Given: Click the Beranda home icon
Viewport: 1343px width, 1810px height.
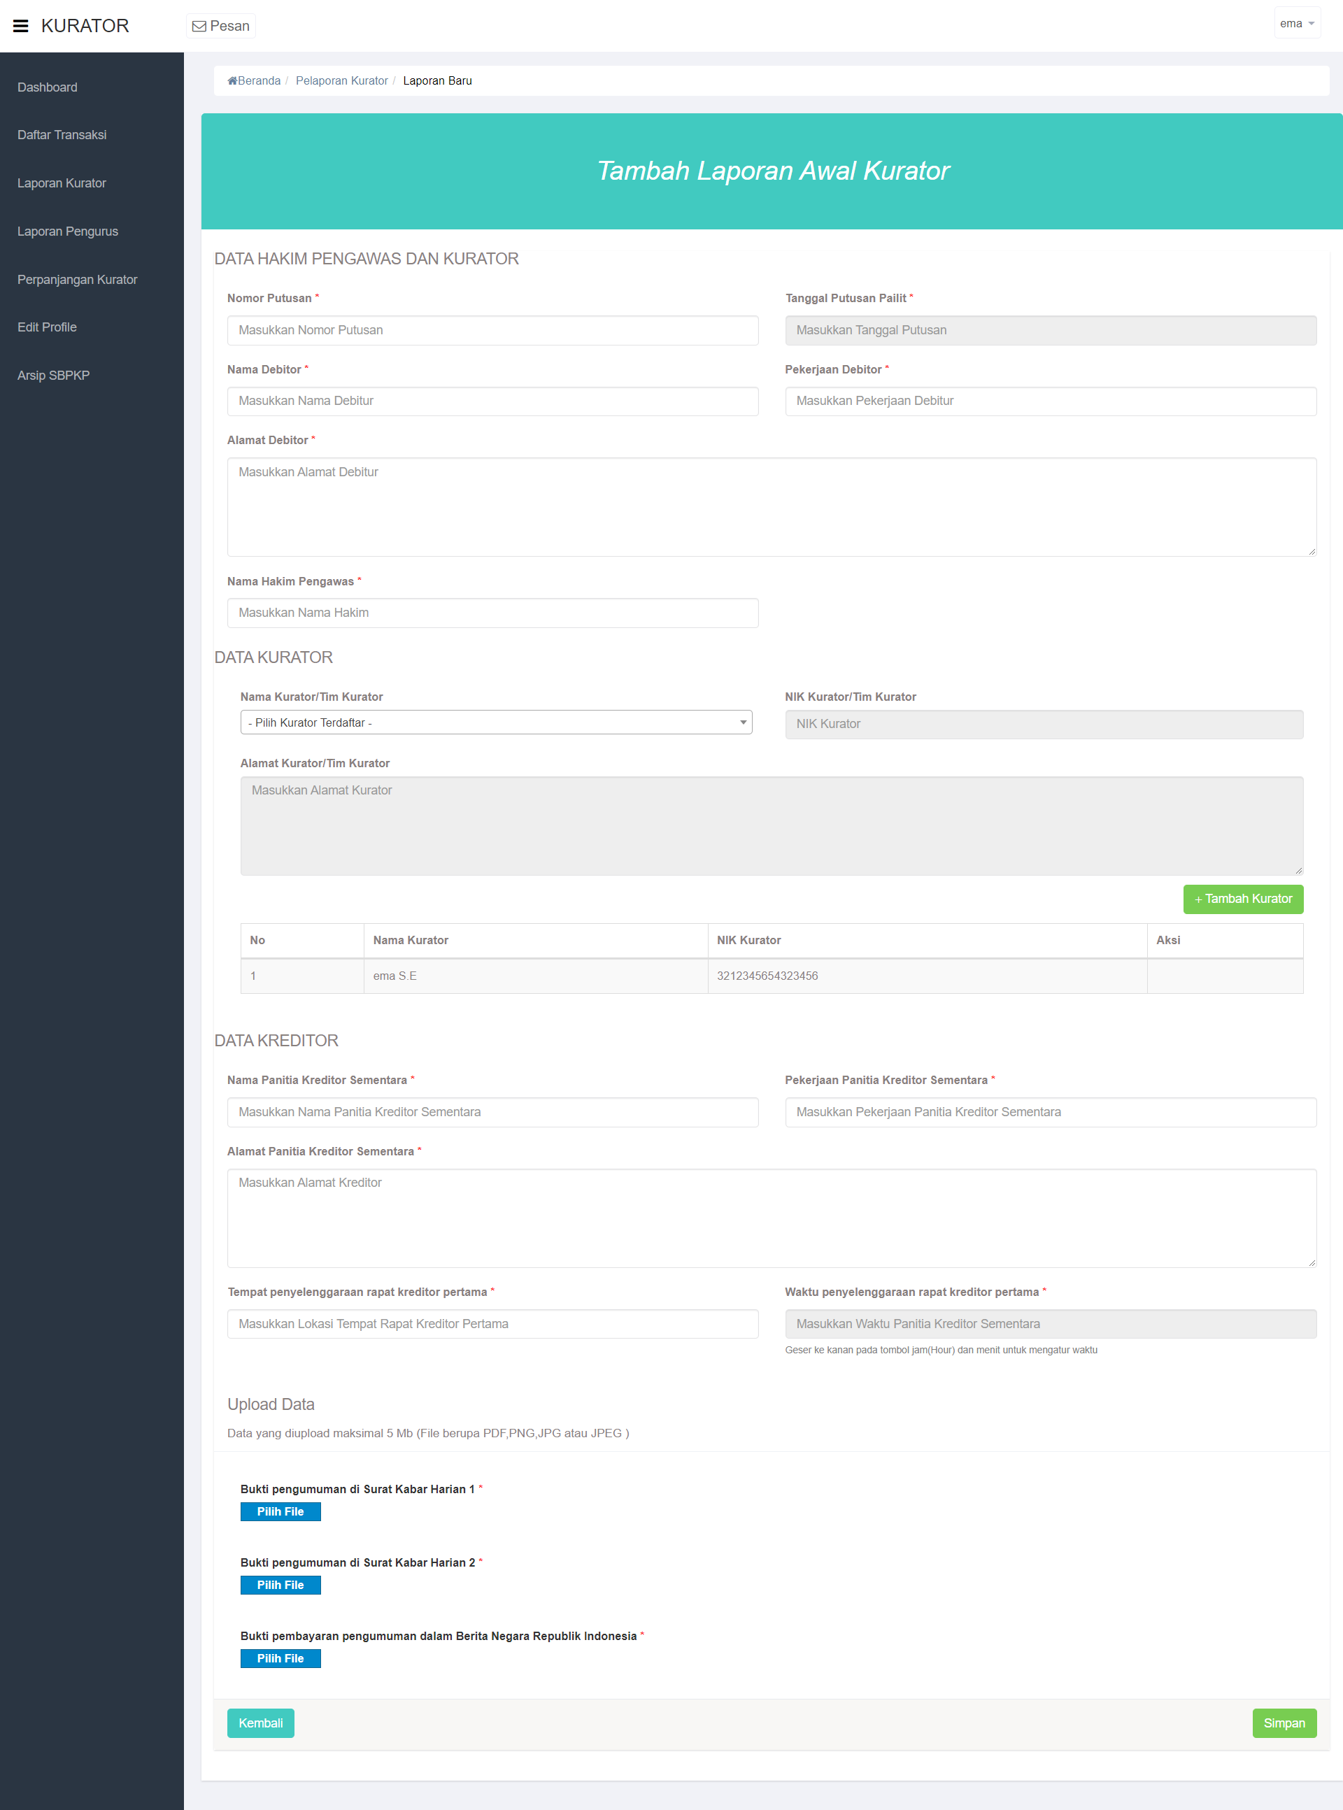Looking at the screenshot, I should pyautogui.click(x=232, y=80).
